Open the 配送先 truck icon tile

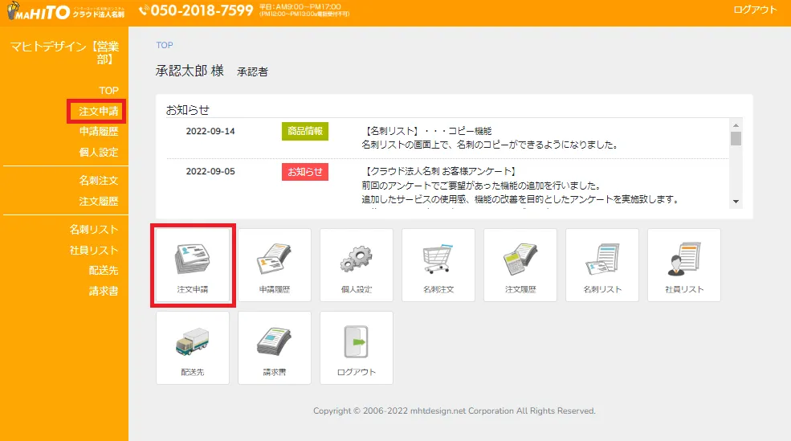coord(193,348)
